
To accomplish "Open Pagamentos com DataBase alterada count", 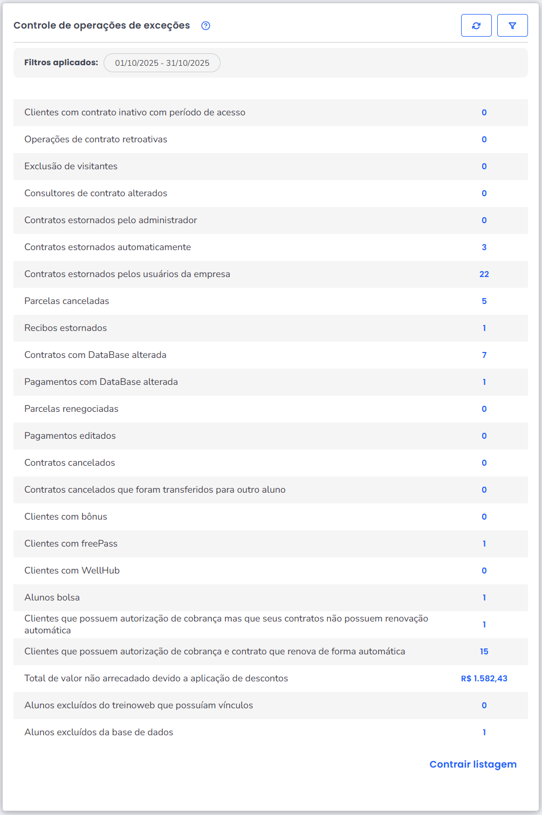I will tap(484, 382).
